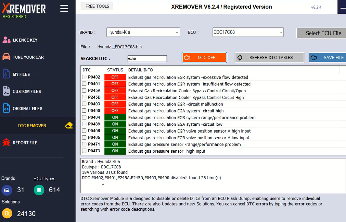Click 'valve position sensor A low input' row
This screenshot has width=346, height=222.
pos(189,138)
